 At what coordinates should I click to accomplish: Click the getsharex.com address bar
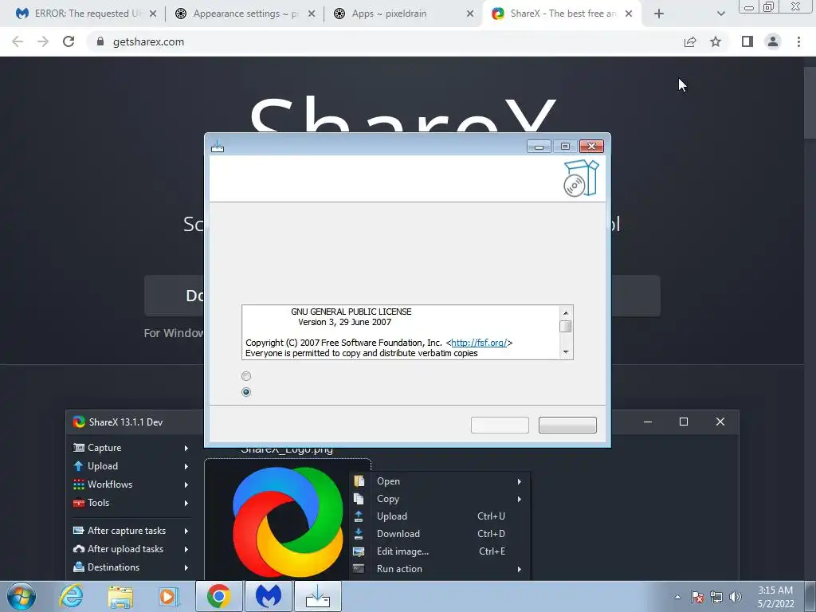pyautogui.click(x=385, y=41)
